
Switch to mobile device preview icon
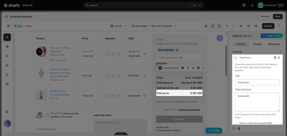click(x=219, y=26)
